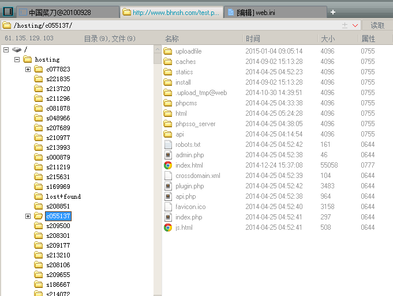Select the hosting folder in tree
393x296 pixels.
coord(47,59)
